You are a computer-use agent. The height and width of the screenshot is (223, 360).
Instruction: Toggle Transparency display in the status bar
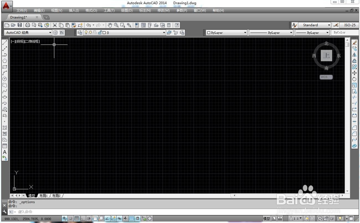[131, 218]
